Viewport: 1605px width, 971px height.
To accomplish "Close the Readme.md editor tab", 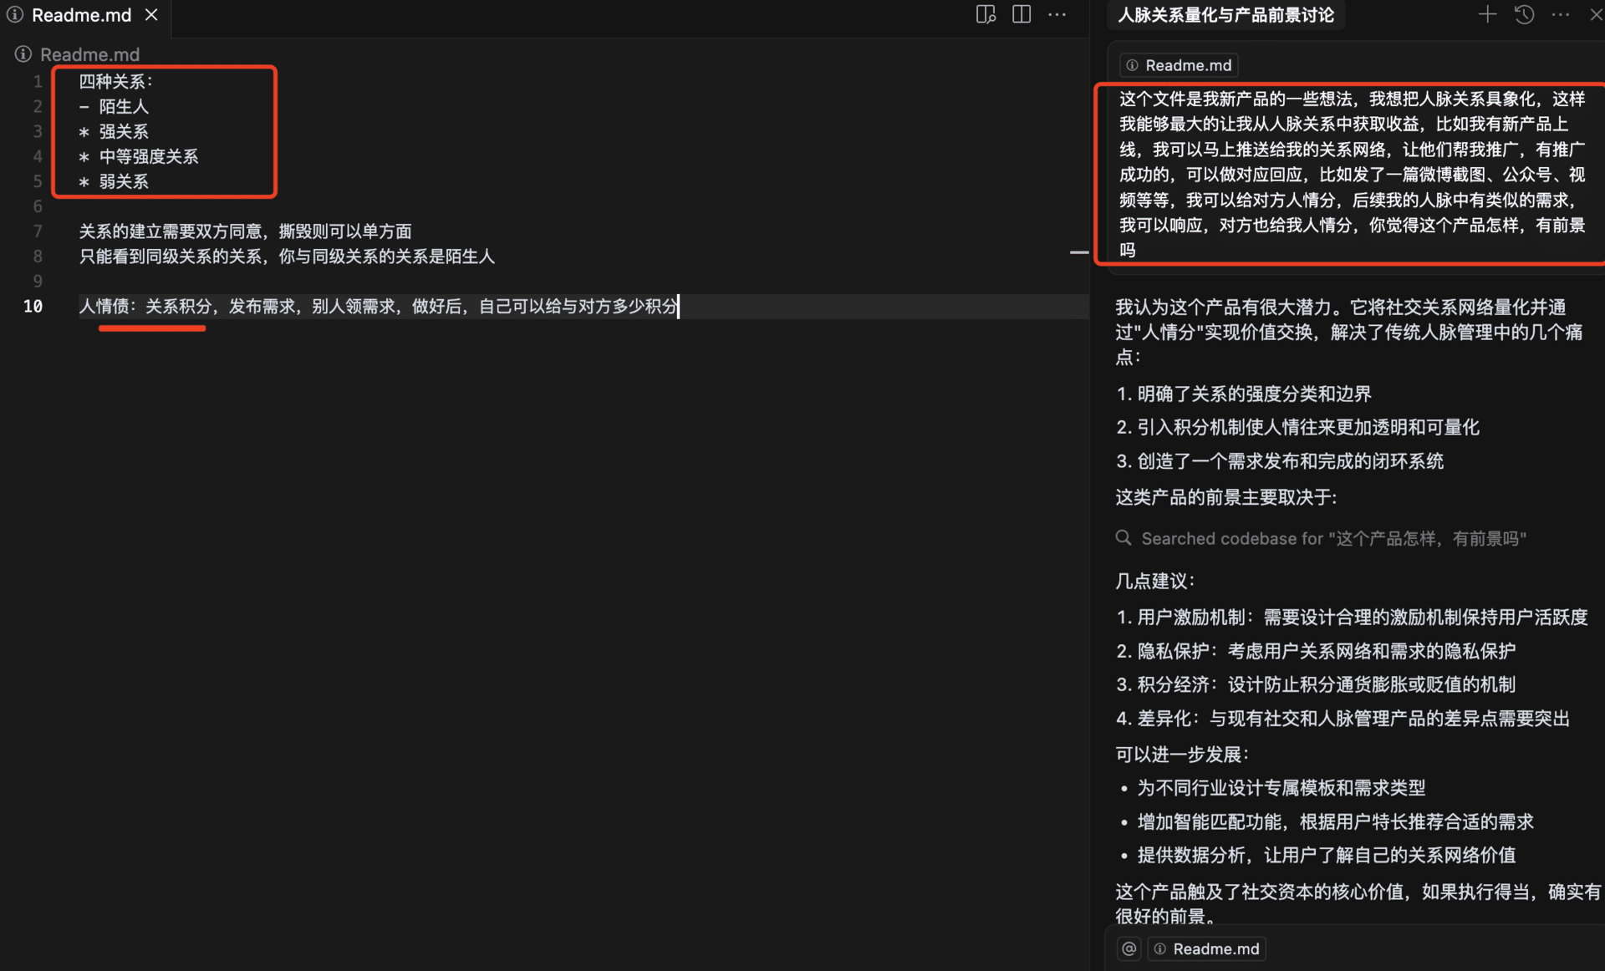I will [151, 14].
